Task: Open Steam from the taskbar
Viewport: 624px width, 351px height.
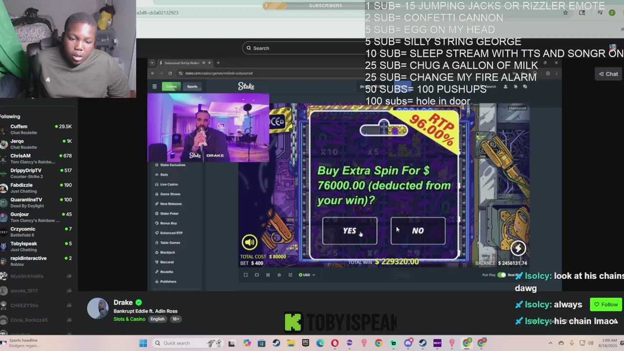Action: tap(276, 343)
